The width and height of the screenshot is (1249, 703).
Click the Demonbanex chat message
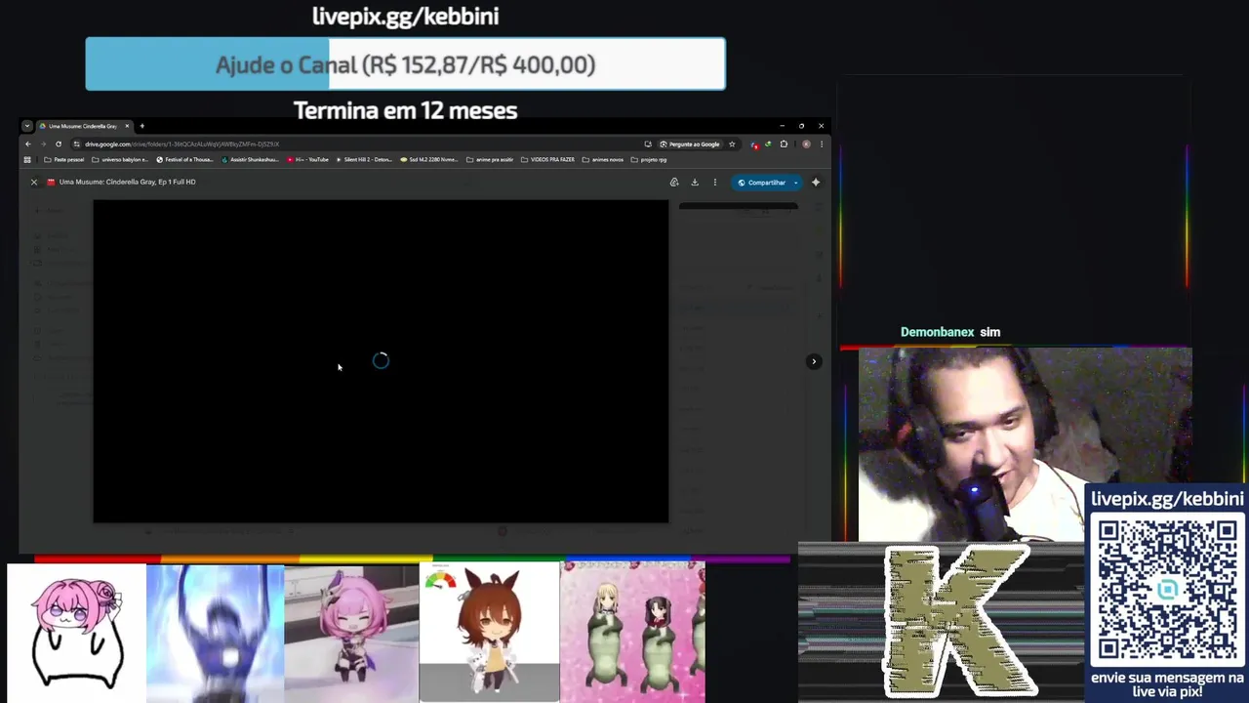950,332
